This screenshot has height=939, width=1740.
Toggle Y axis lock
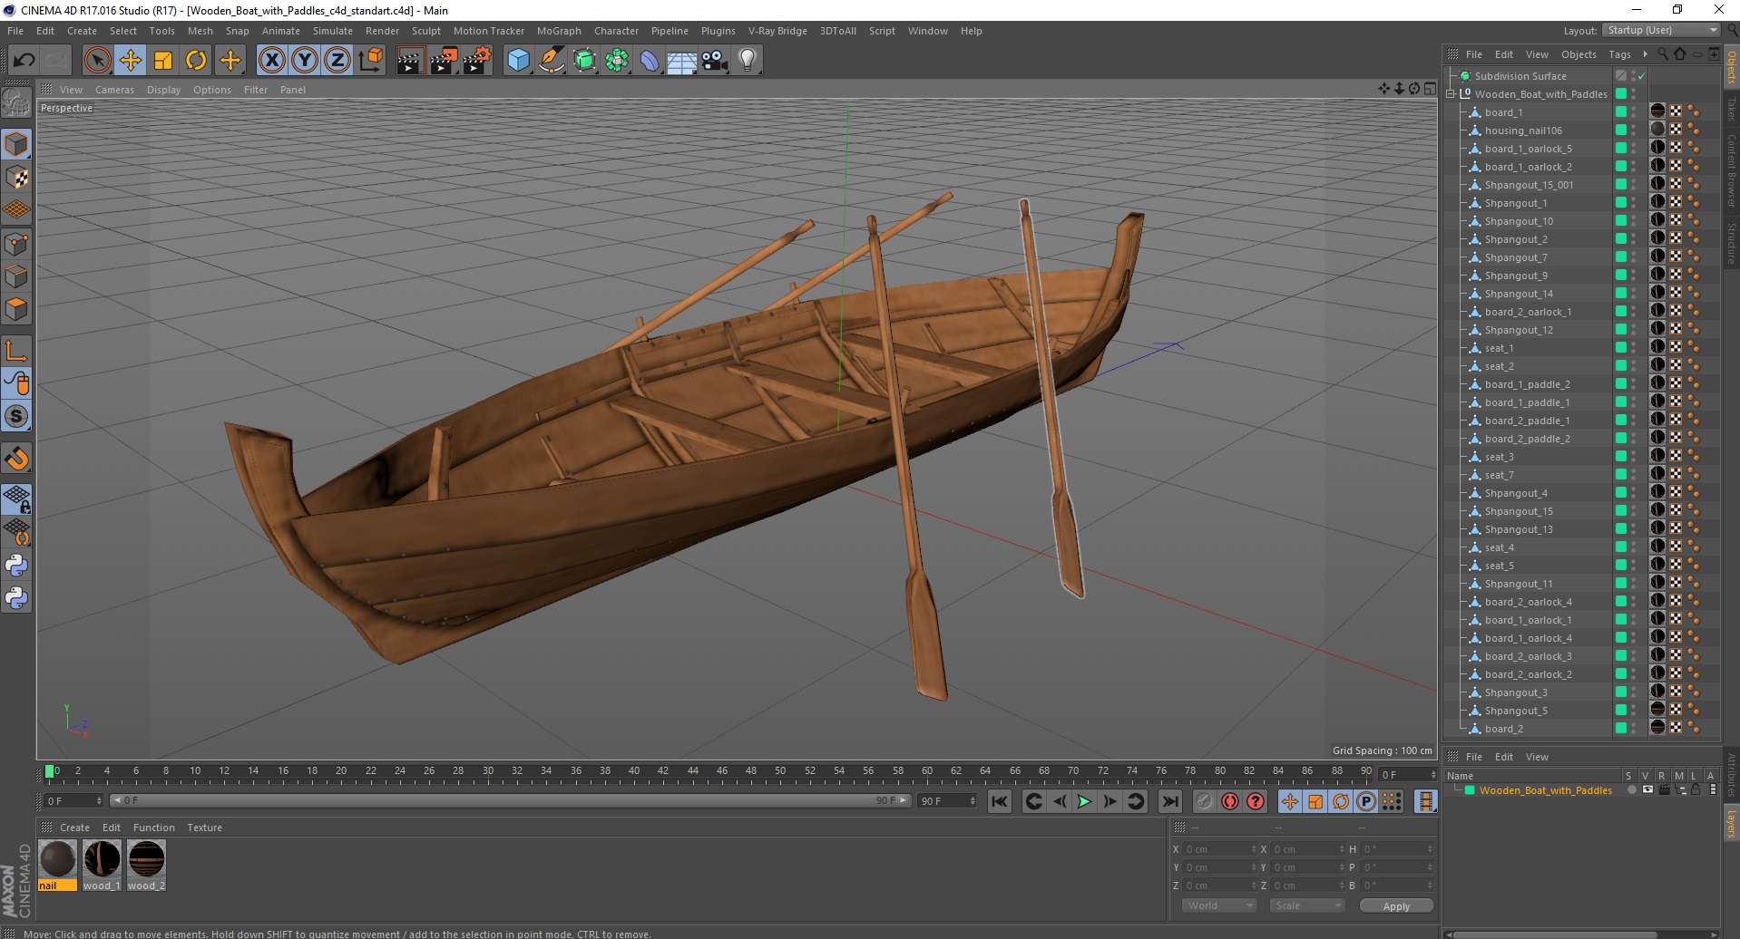[x=305, y=61]
